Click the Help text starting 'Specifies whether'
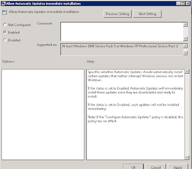This screenshot has width=192, height=169. [x=135, y=76]
